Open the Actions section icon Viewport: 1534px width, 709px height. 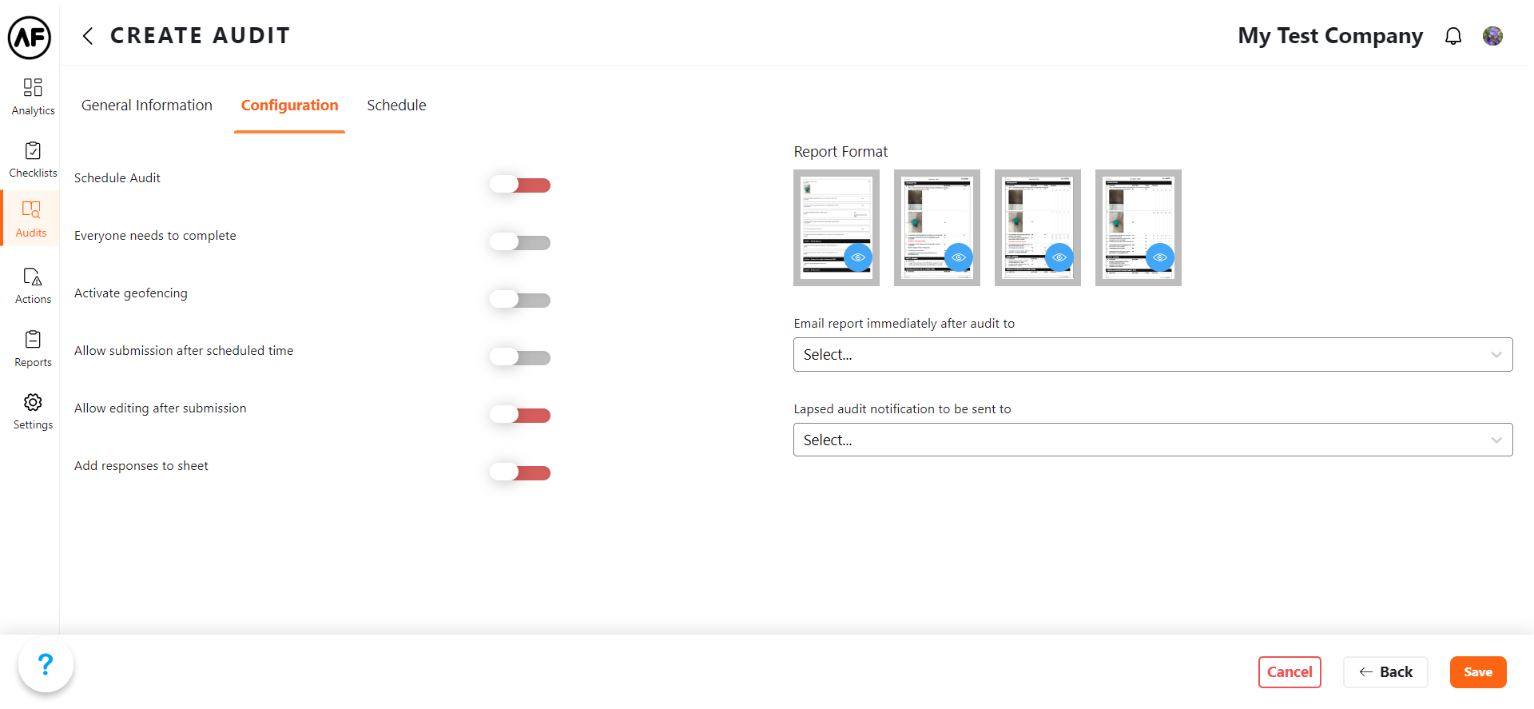point(33,285)
